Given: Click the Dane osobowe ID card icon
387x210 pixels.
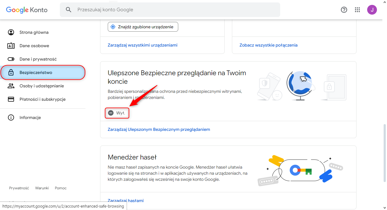Looking at the screenshot, I should pos(11,46).
